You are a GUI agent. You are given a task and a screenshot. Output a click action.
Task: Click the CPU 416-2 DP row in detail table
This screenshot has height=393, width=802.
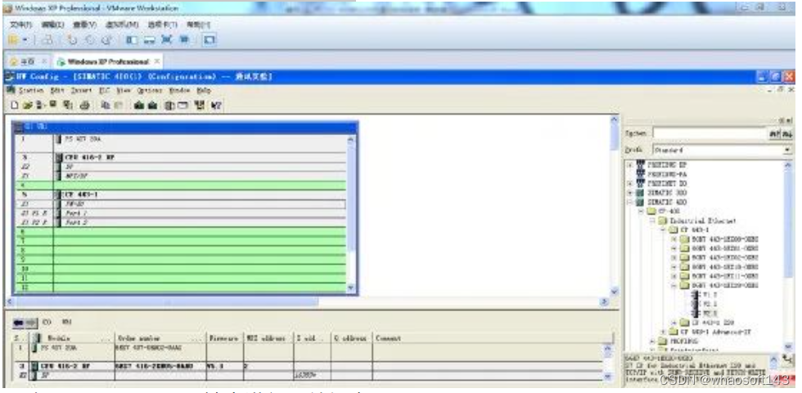tap(307, 367)
